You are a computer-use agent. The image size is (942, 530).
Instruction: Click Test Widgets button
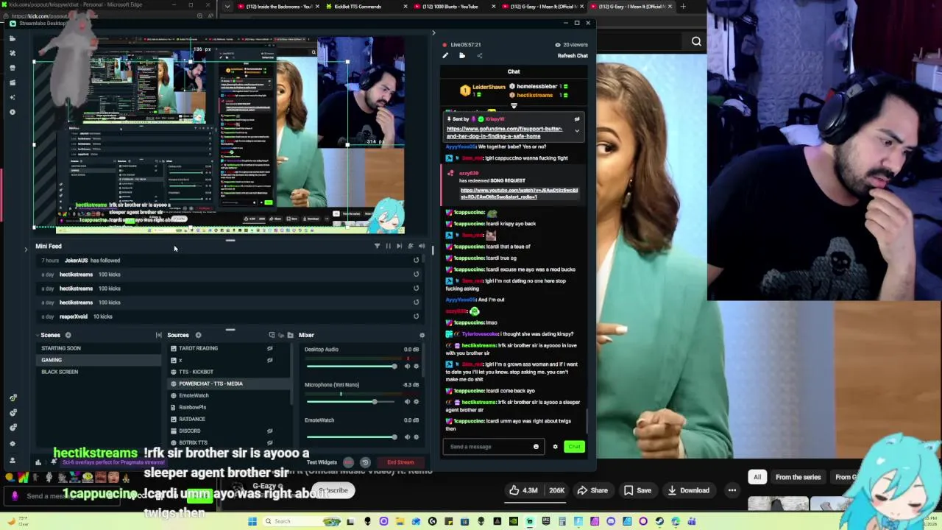322,462
